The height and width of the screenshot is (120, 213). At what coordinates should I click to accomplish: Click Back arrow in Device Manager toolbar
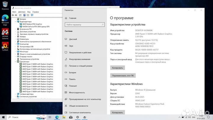(x=13, y=15)
